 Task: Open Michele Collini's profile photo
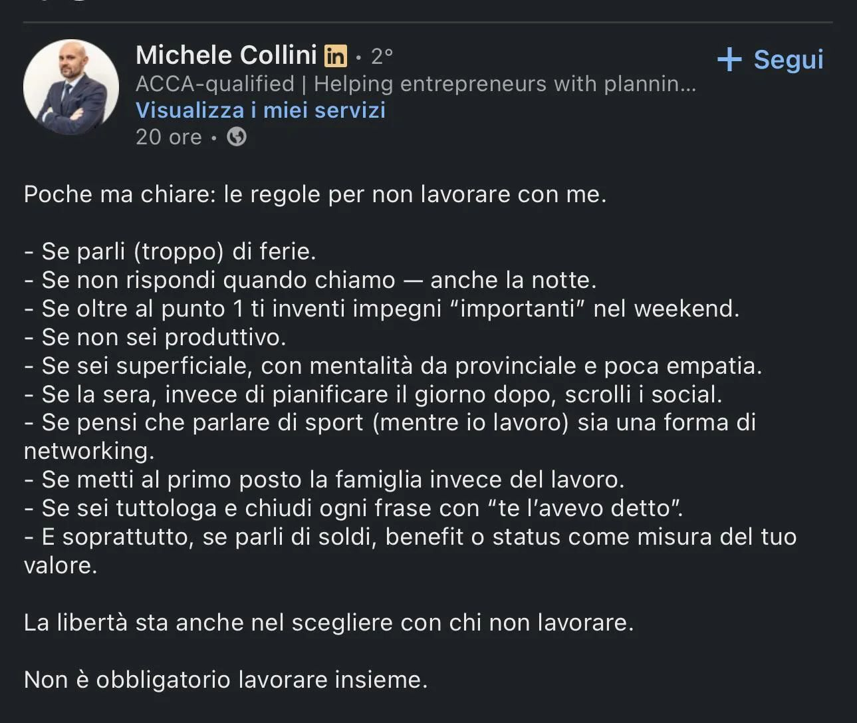click(71, 87)
